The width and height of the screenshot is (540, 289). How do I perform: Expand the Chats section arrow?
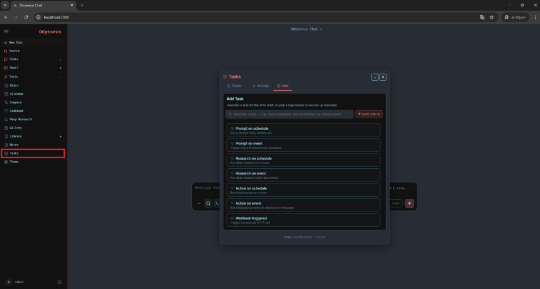[60, 59]
